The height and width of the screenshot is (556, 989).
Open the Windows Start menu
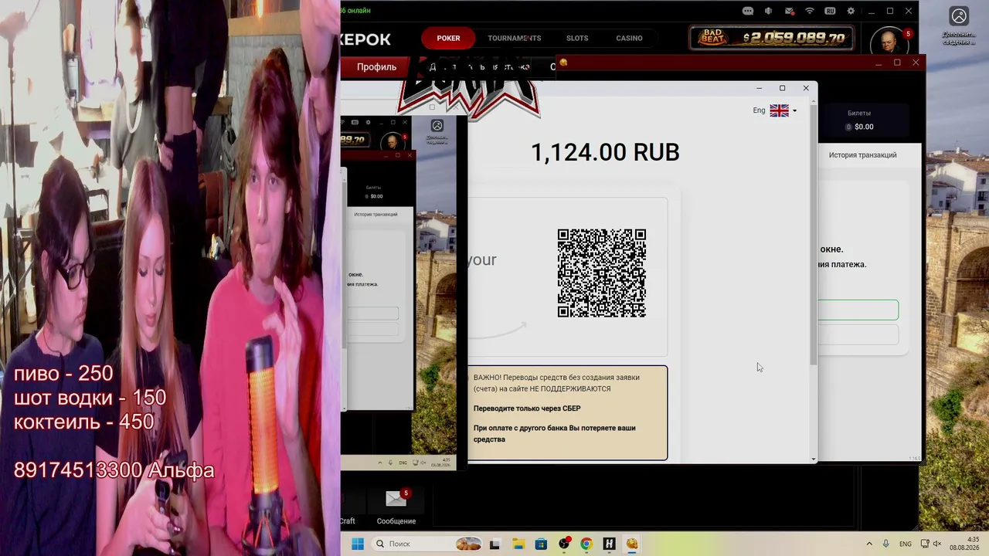coord(358,544)
